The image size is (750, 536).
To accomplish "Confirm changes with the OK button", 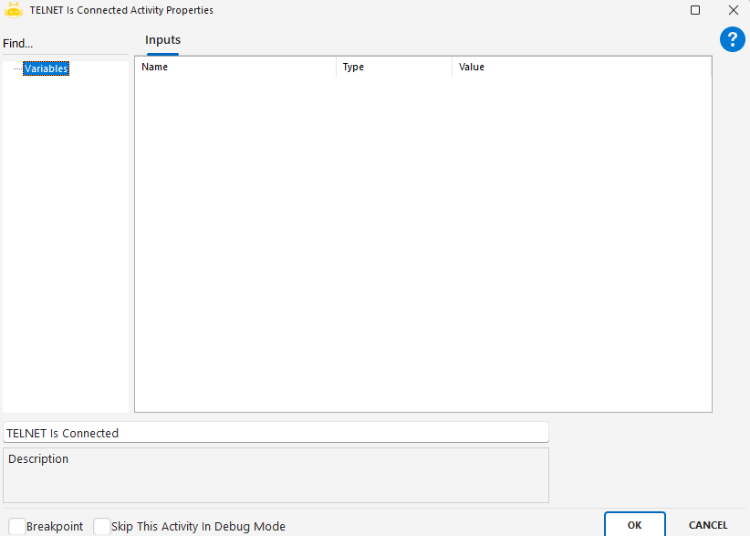I will tap(634, 525).
